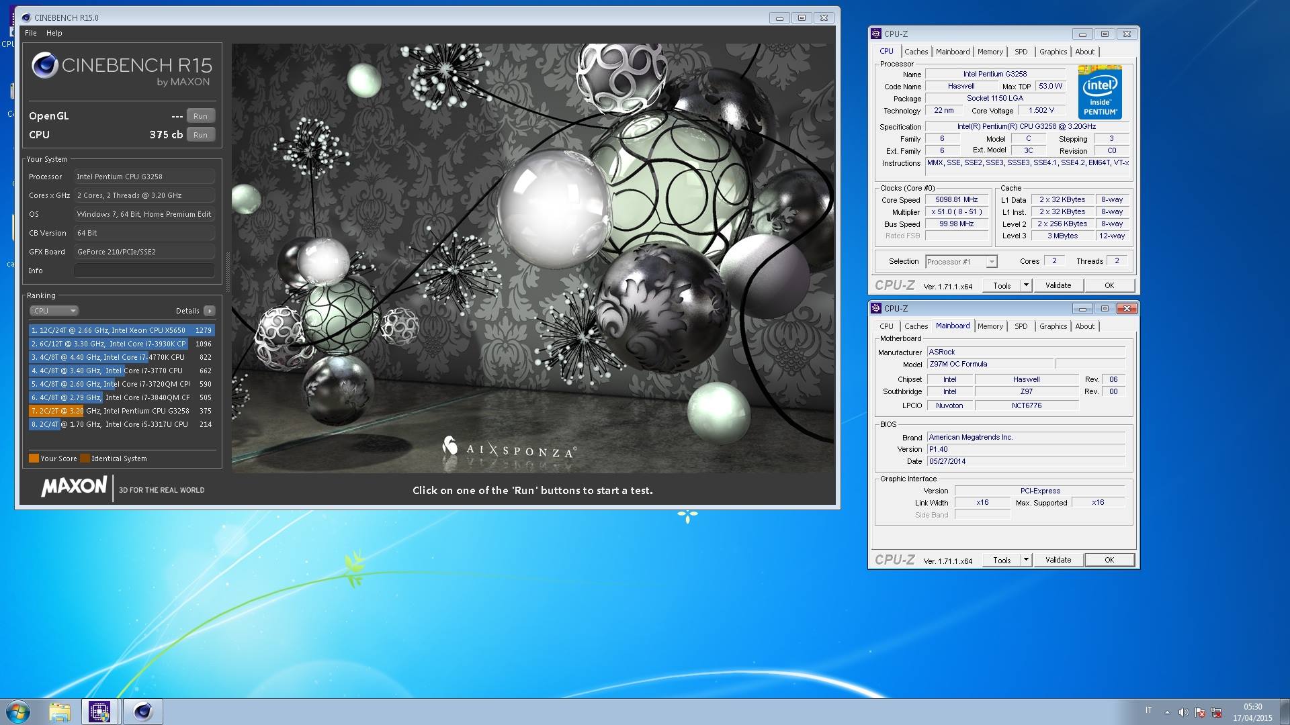
Task: Select ranking row Intel Core i7-3840QM
Action: pos(122,397)
